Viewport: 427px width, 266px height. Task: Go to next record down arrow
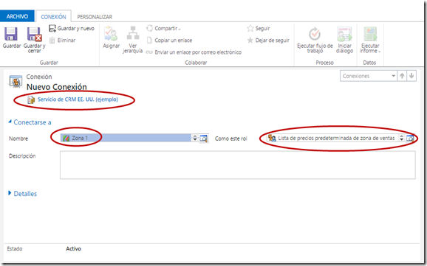(x=411, y=76)
